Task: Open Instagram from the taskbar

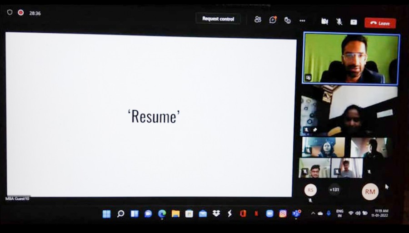Action: point(283,213)
